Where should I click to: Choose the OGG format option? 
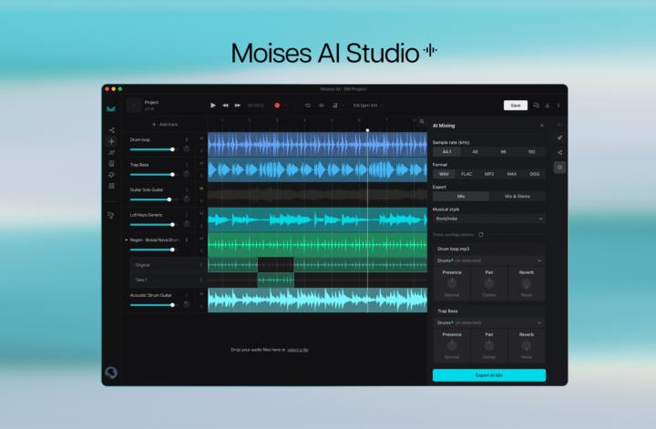[534, 174]
